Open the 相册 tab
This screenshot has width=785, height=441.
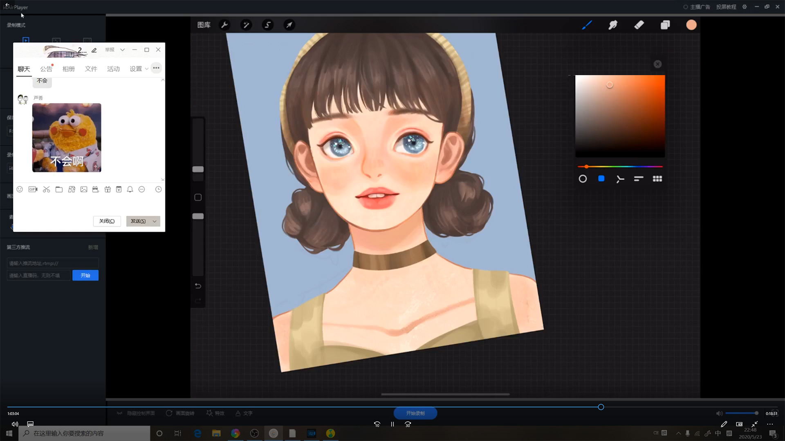pos(68,69)
